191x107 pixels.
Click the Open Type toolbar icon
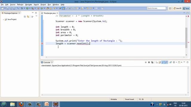(x=47, y=8)
